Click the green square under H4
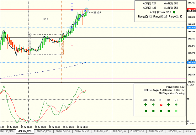 tap(169, 111)
